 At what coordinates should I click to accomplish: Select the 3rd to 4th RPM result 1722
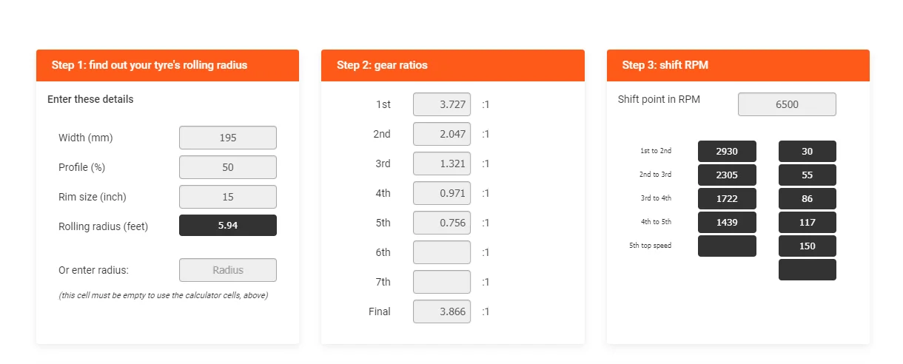point(727,198)
